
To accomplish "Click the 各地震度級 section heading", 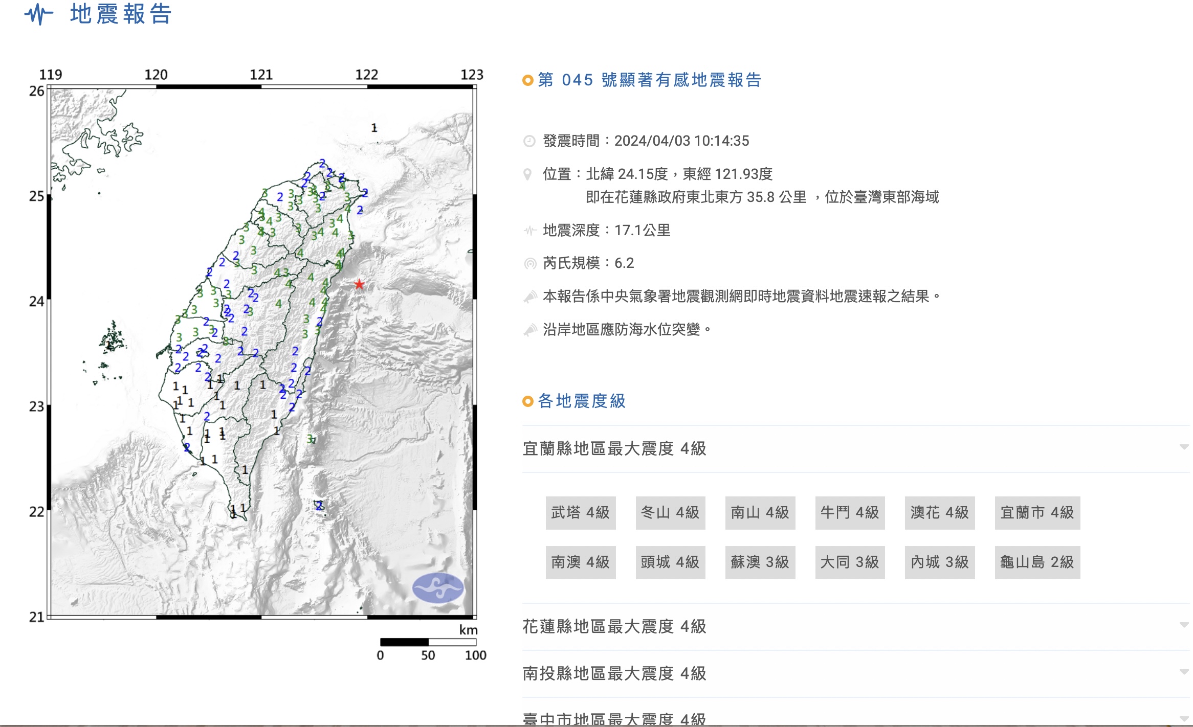I will pos(582,401).
